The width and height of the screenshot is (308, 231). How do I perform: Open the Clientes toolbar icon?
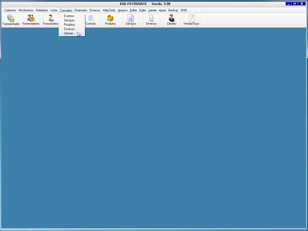(171, 18)
